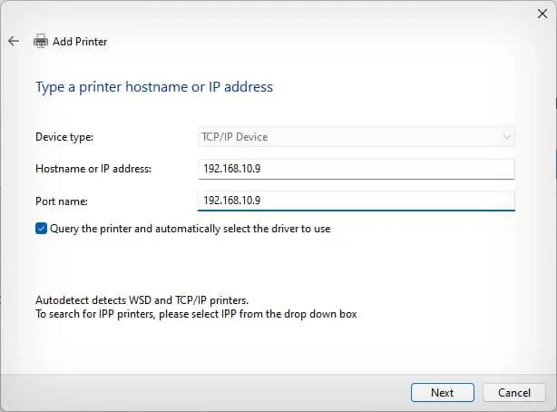Click the empty title bar area
Screen dimensions: 557x412
click(x=272, y=14)
